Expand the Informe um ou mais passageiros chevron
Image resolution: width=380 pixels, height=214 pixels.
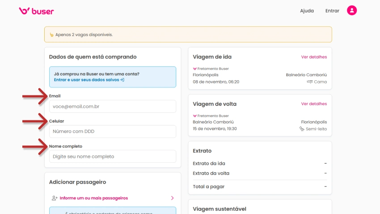pyautogui.click(x=172, y=198)
